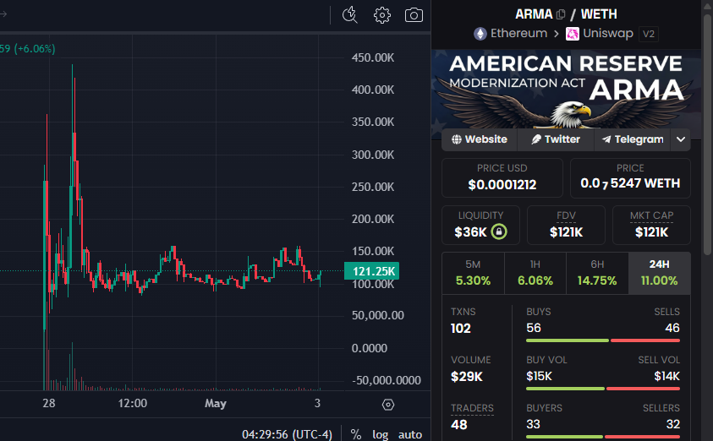Screen dimensions: 713x441
Task: Click the buys versus sells ratio bar
Action: [603, 340]
